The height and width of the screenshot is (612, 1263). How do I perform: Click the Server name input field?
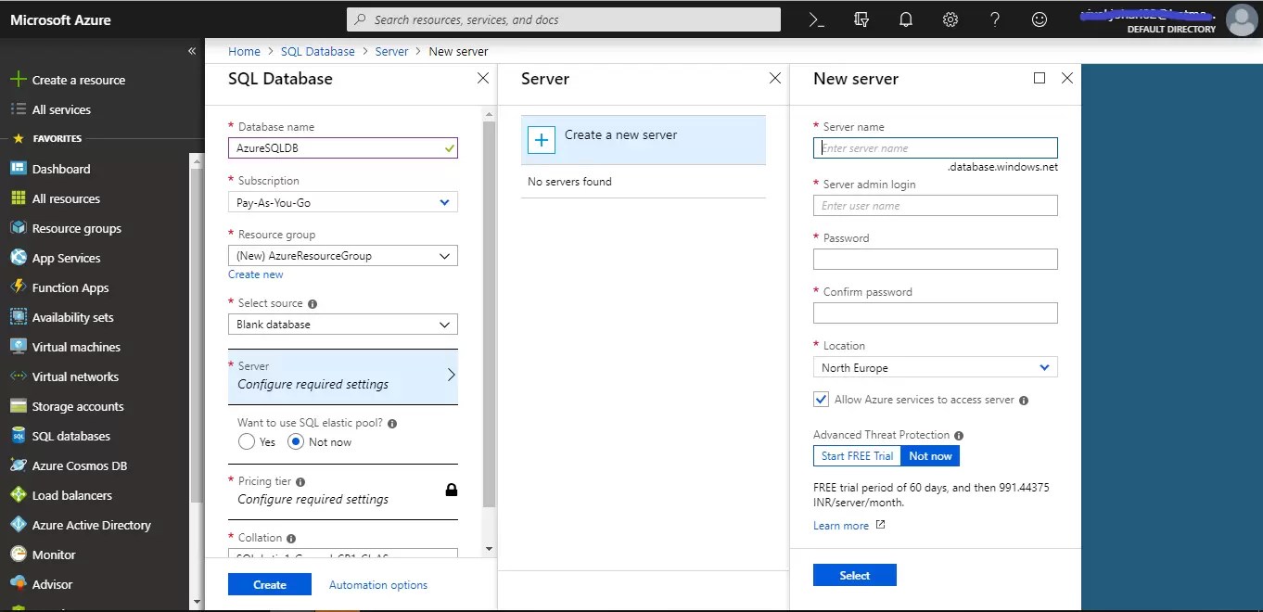coord(935,148)
